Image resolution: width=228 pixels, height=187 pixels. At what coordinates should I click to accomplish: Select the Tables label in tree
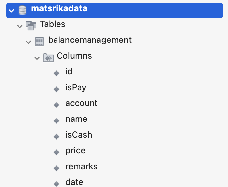pyautogui.click(x=53, y=24)
